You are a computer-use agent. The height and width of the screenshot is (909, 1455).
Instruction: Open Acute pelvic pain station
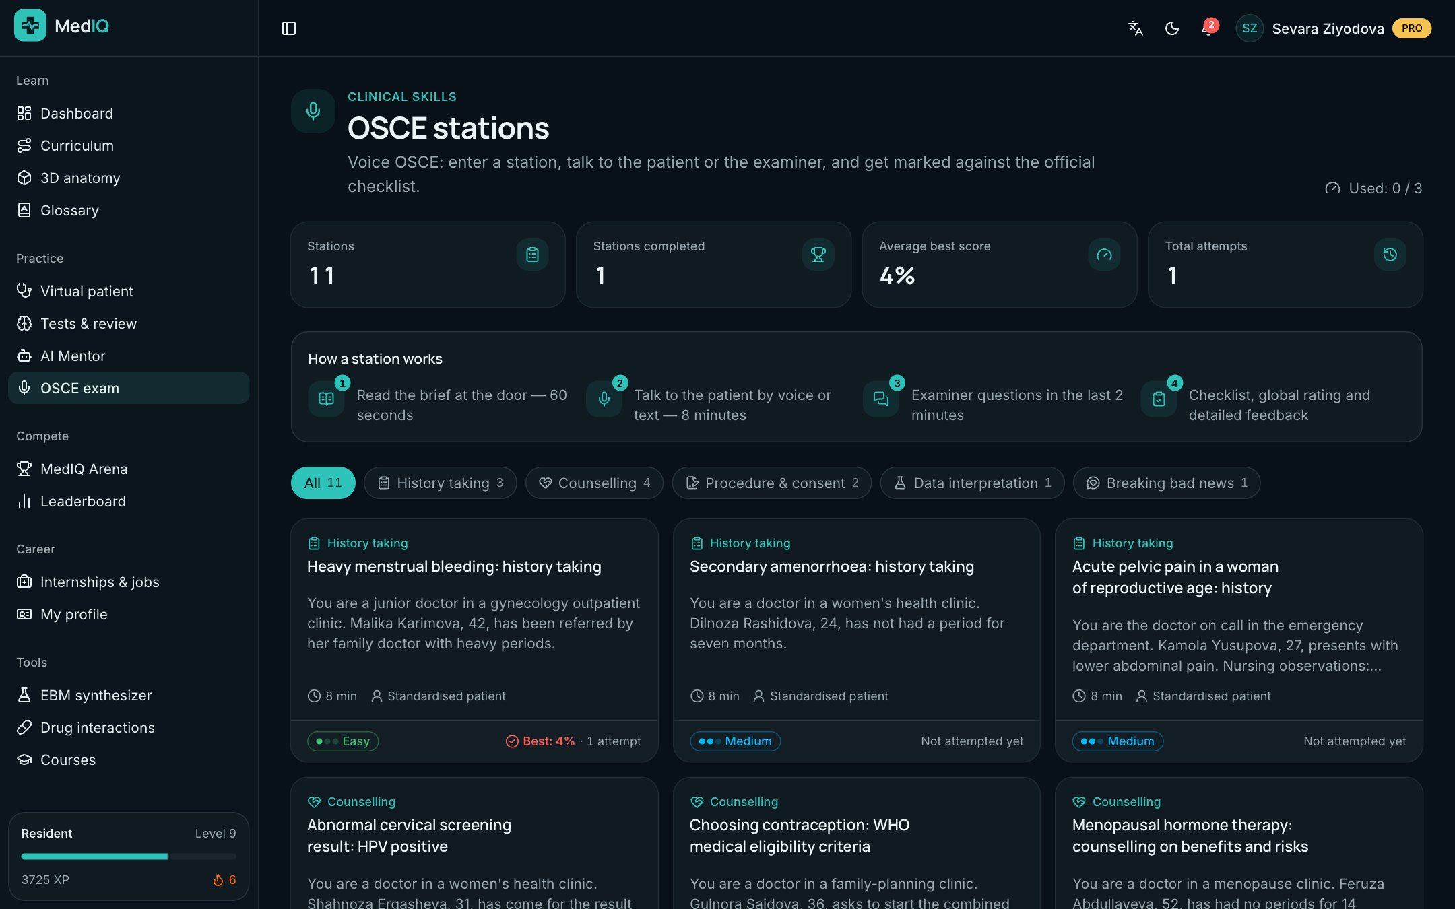[1239, 640]
